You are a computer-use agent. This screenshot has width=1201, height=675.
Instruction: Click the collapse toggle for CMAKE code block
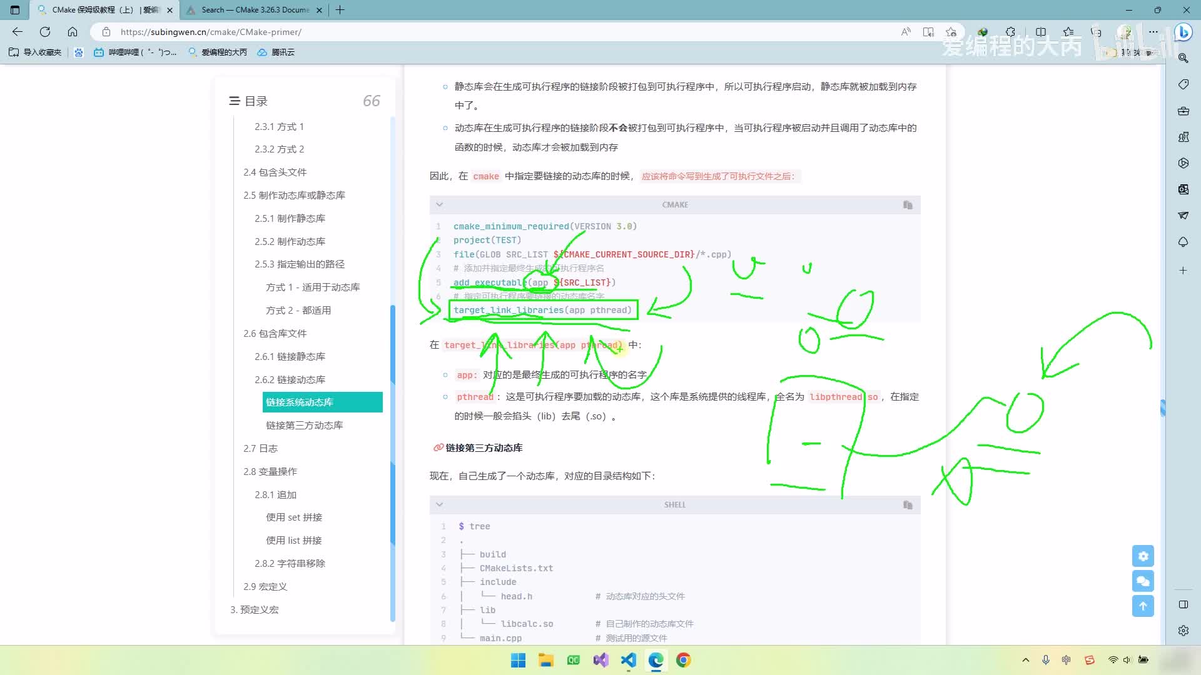[x=440, y=204]
